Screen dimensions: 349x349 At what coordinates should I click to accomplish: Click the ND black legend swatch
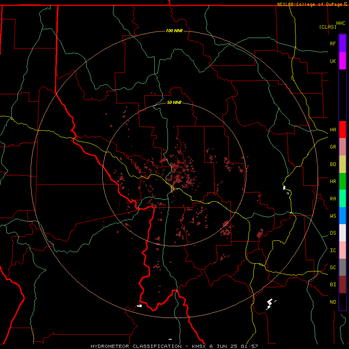pyautogui.click(x=342, y=302)
